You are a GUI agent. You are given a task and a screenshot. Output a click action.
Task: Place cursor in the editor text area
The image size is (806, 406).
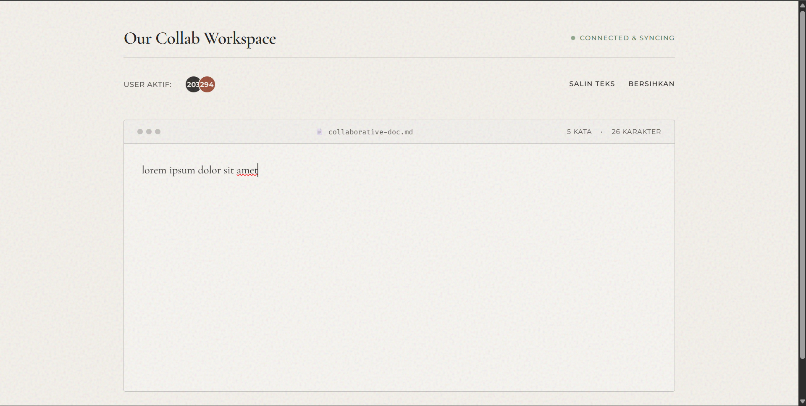click(x=399, y=267)
